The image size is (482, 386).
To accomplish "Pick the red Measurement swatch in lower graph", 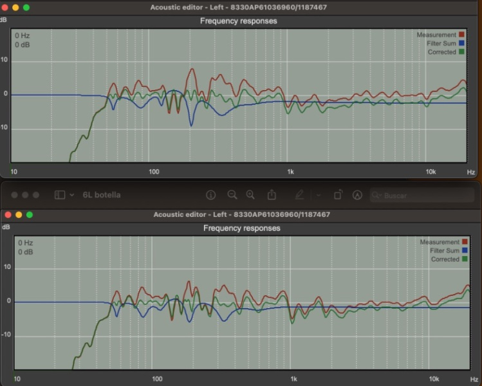I will tap(465, 242).
